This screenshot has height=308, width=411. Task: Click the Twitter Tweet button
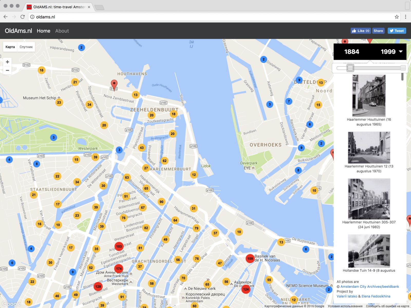coord(397,31)
